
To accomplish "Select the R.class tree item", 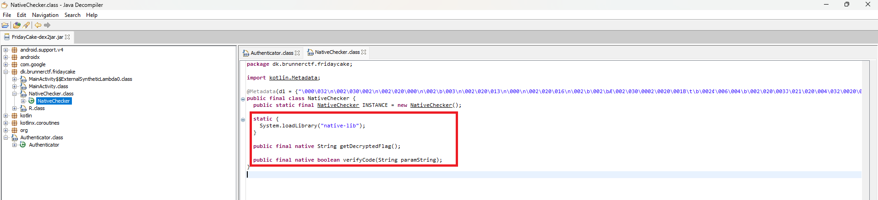I will 37,108.
